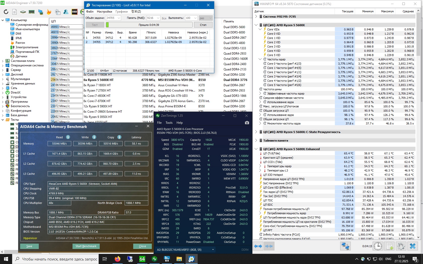423x264 pixels.
Task: Click the HWiNFO networked computers icon
Action: (345, 246)
